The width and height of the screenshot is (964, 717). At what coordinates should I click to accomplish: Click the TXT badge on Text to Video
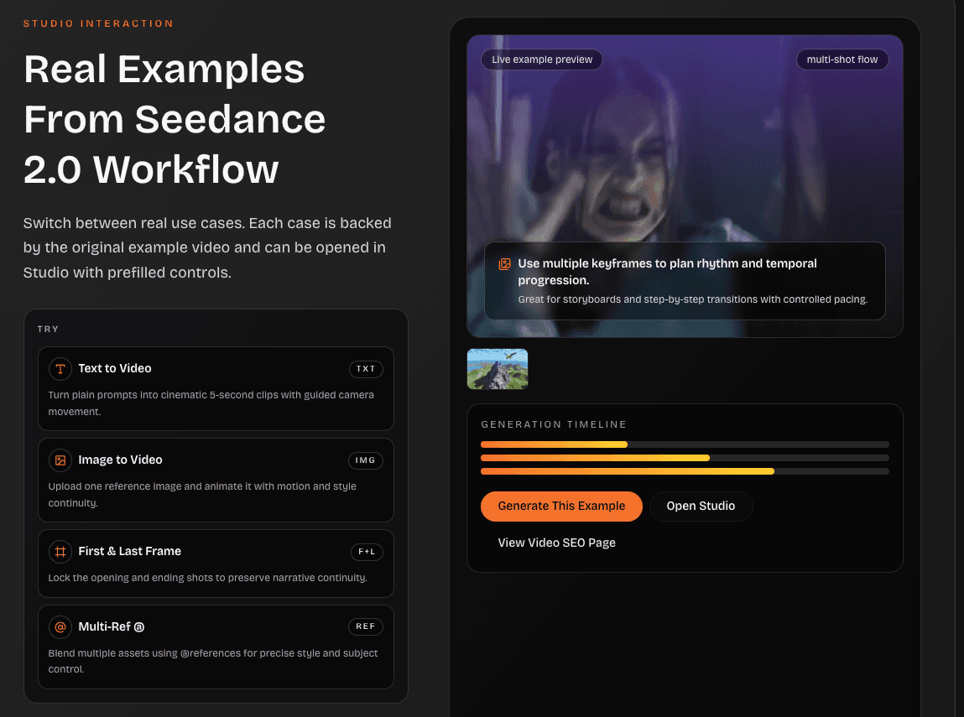pyautogui.click(x=366, y=369)
